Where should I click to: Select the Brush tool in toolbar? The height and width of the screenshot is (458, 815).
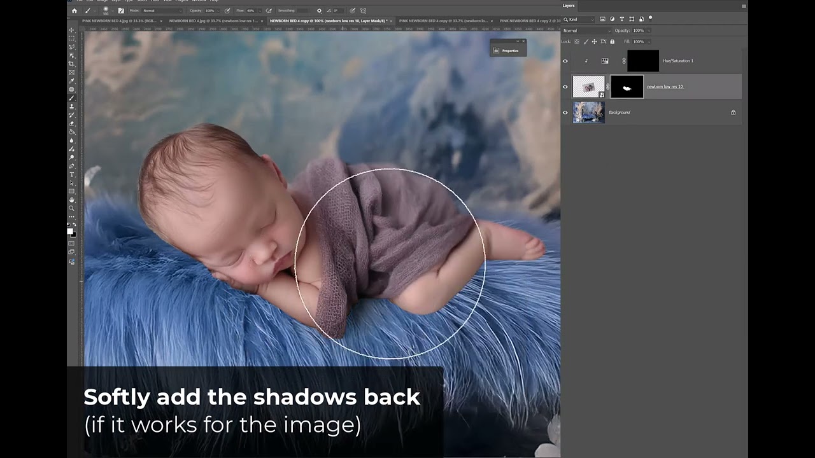(71, 98)
